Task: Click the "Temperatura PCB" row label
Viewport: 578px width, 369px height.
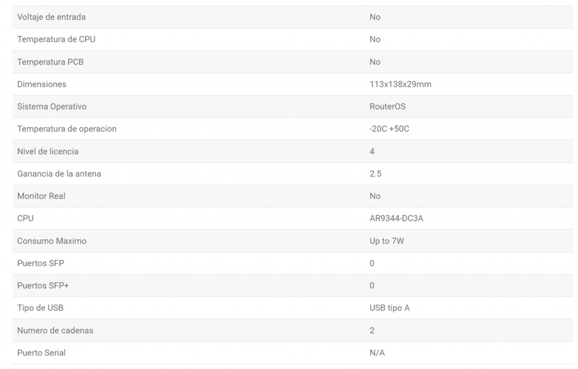Action: coord(50,62)
